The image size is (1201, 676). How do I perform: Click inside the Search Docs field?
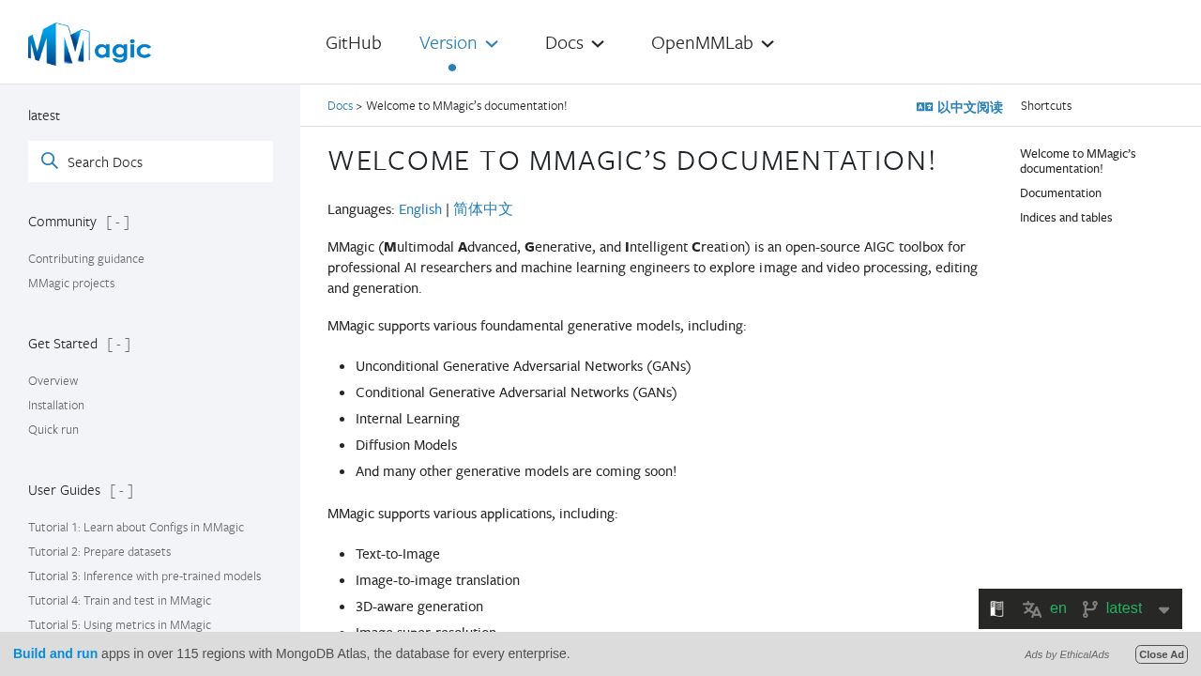[150, 161]
